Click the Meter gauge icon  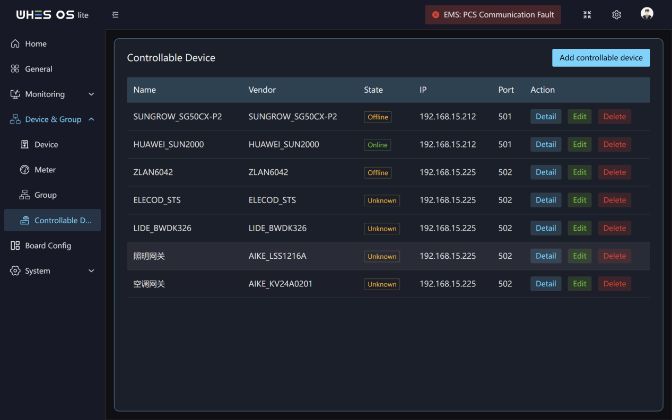(x=24, y=170)
